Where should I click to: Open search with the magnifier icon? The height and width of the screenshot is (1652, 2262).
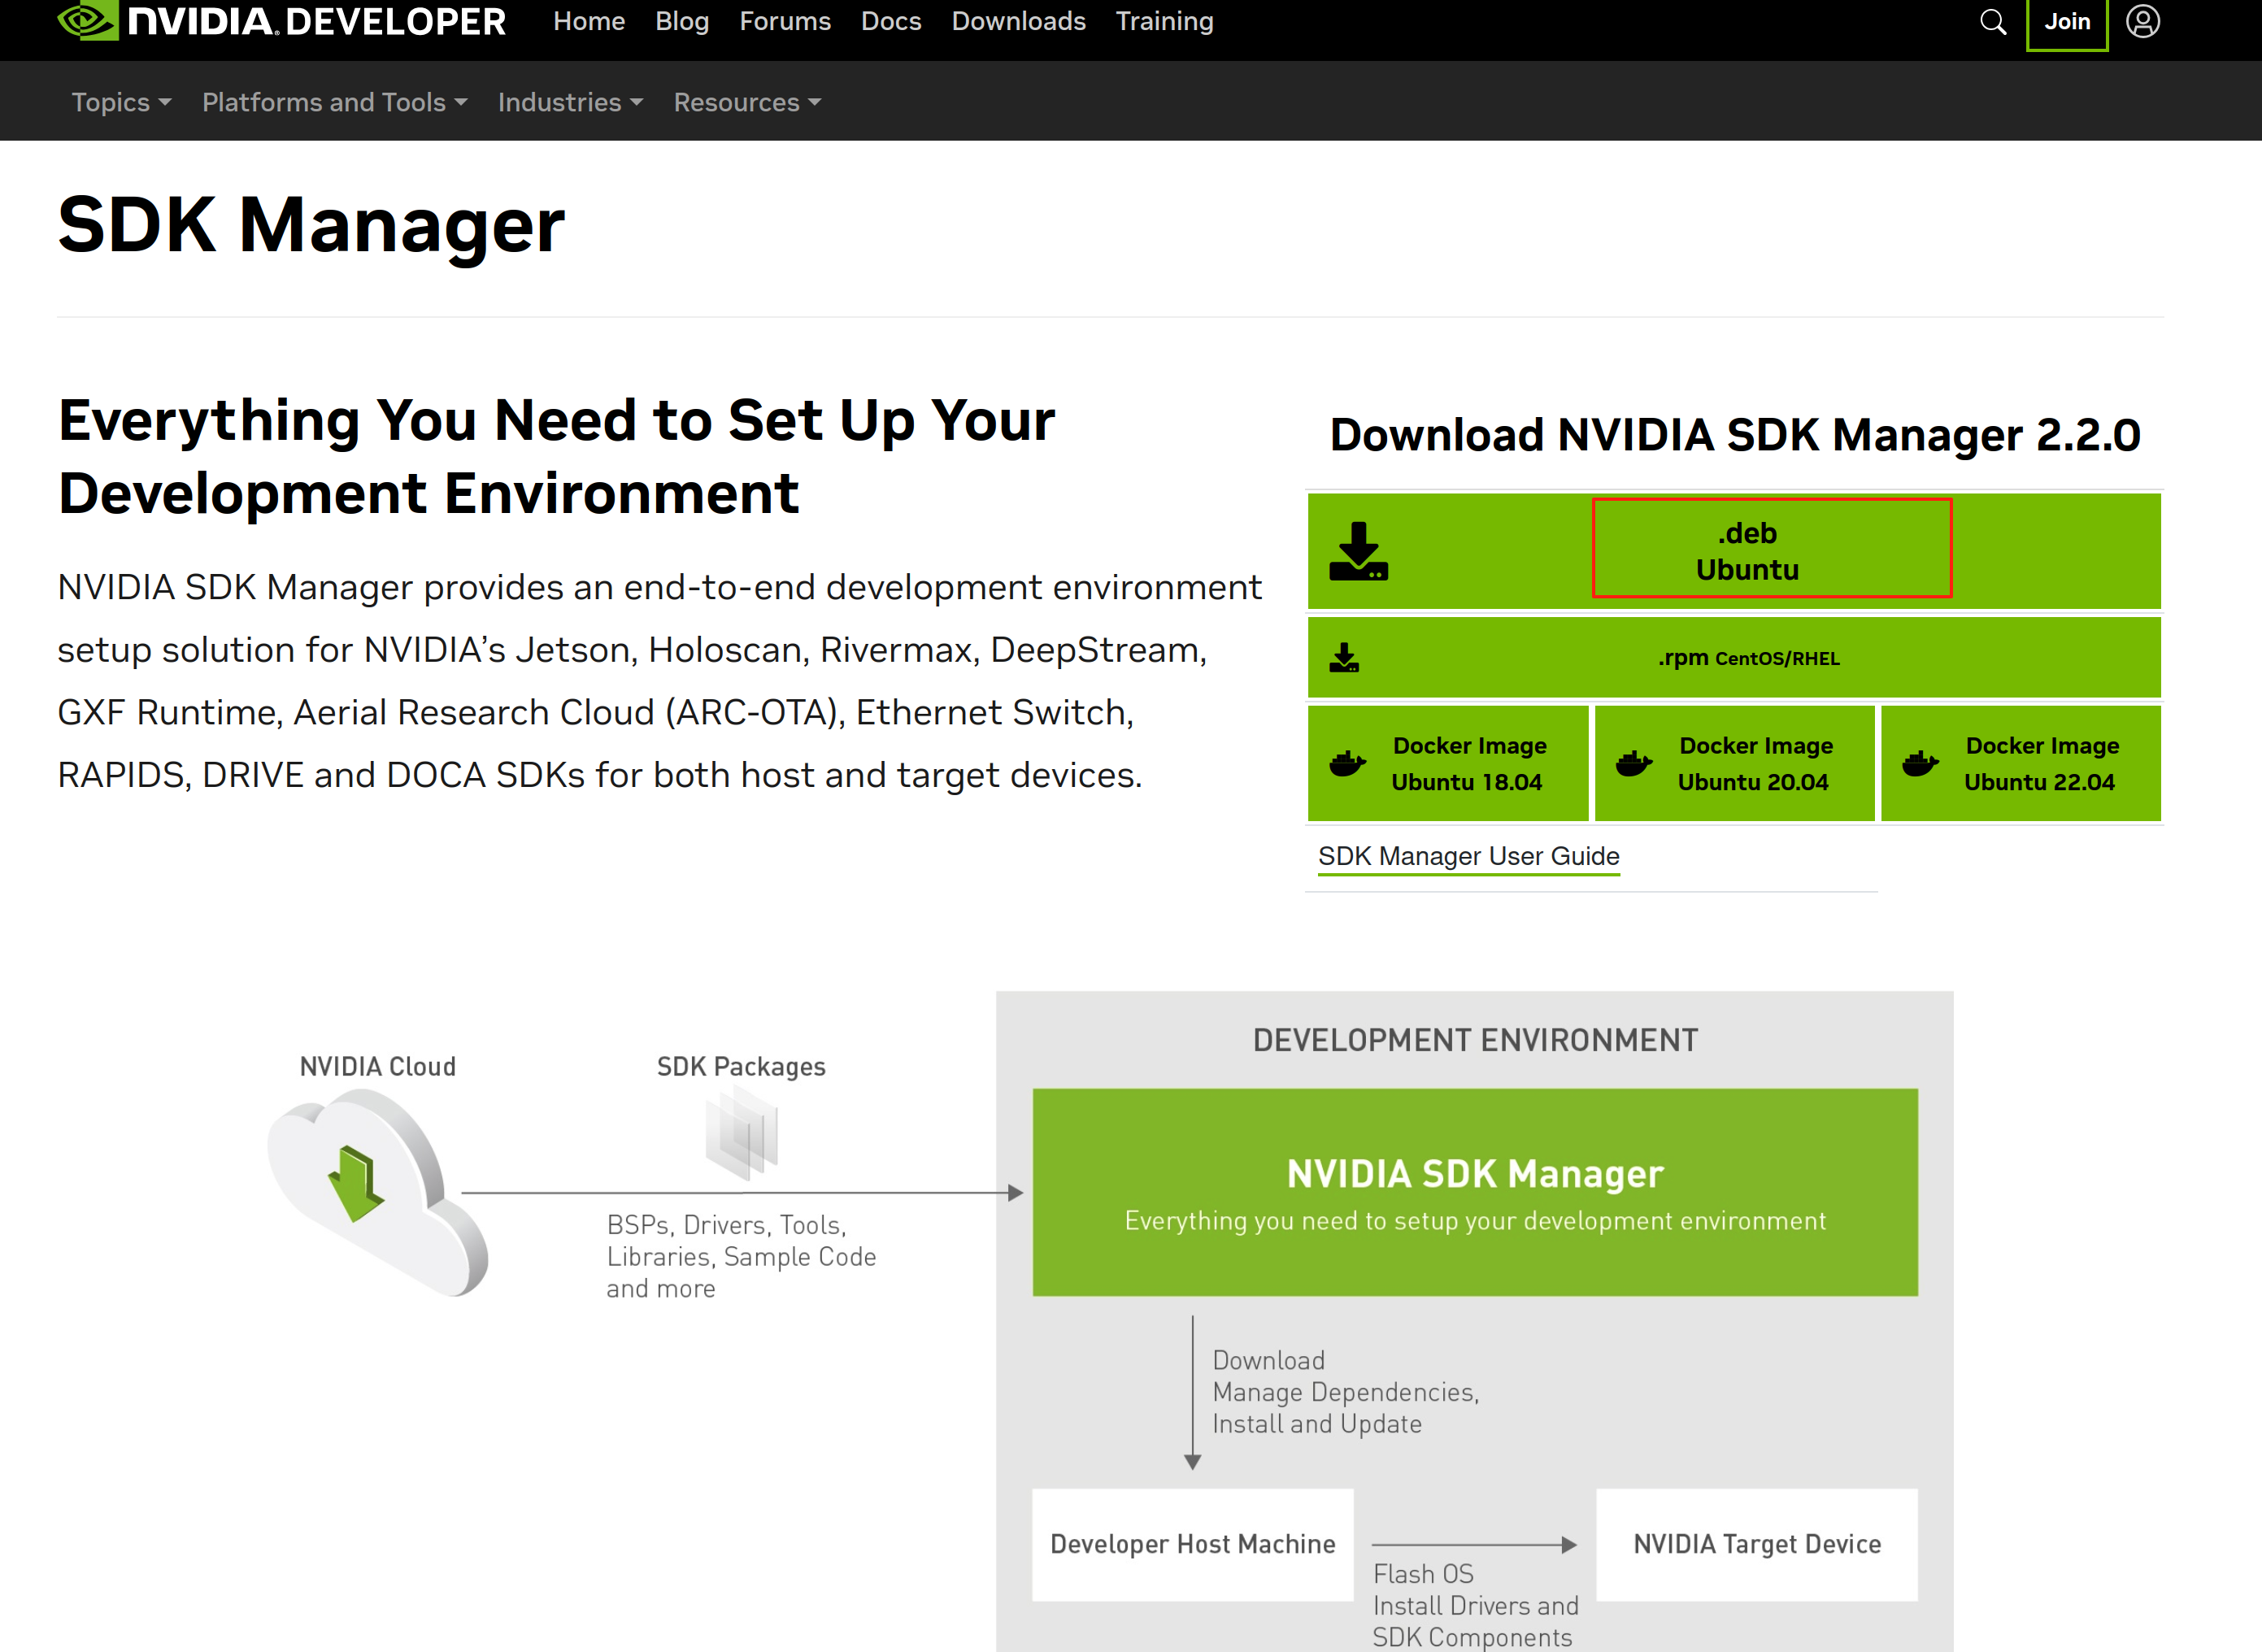pyautogui.click(x=1992, y=22)
